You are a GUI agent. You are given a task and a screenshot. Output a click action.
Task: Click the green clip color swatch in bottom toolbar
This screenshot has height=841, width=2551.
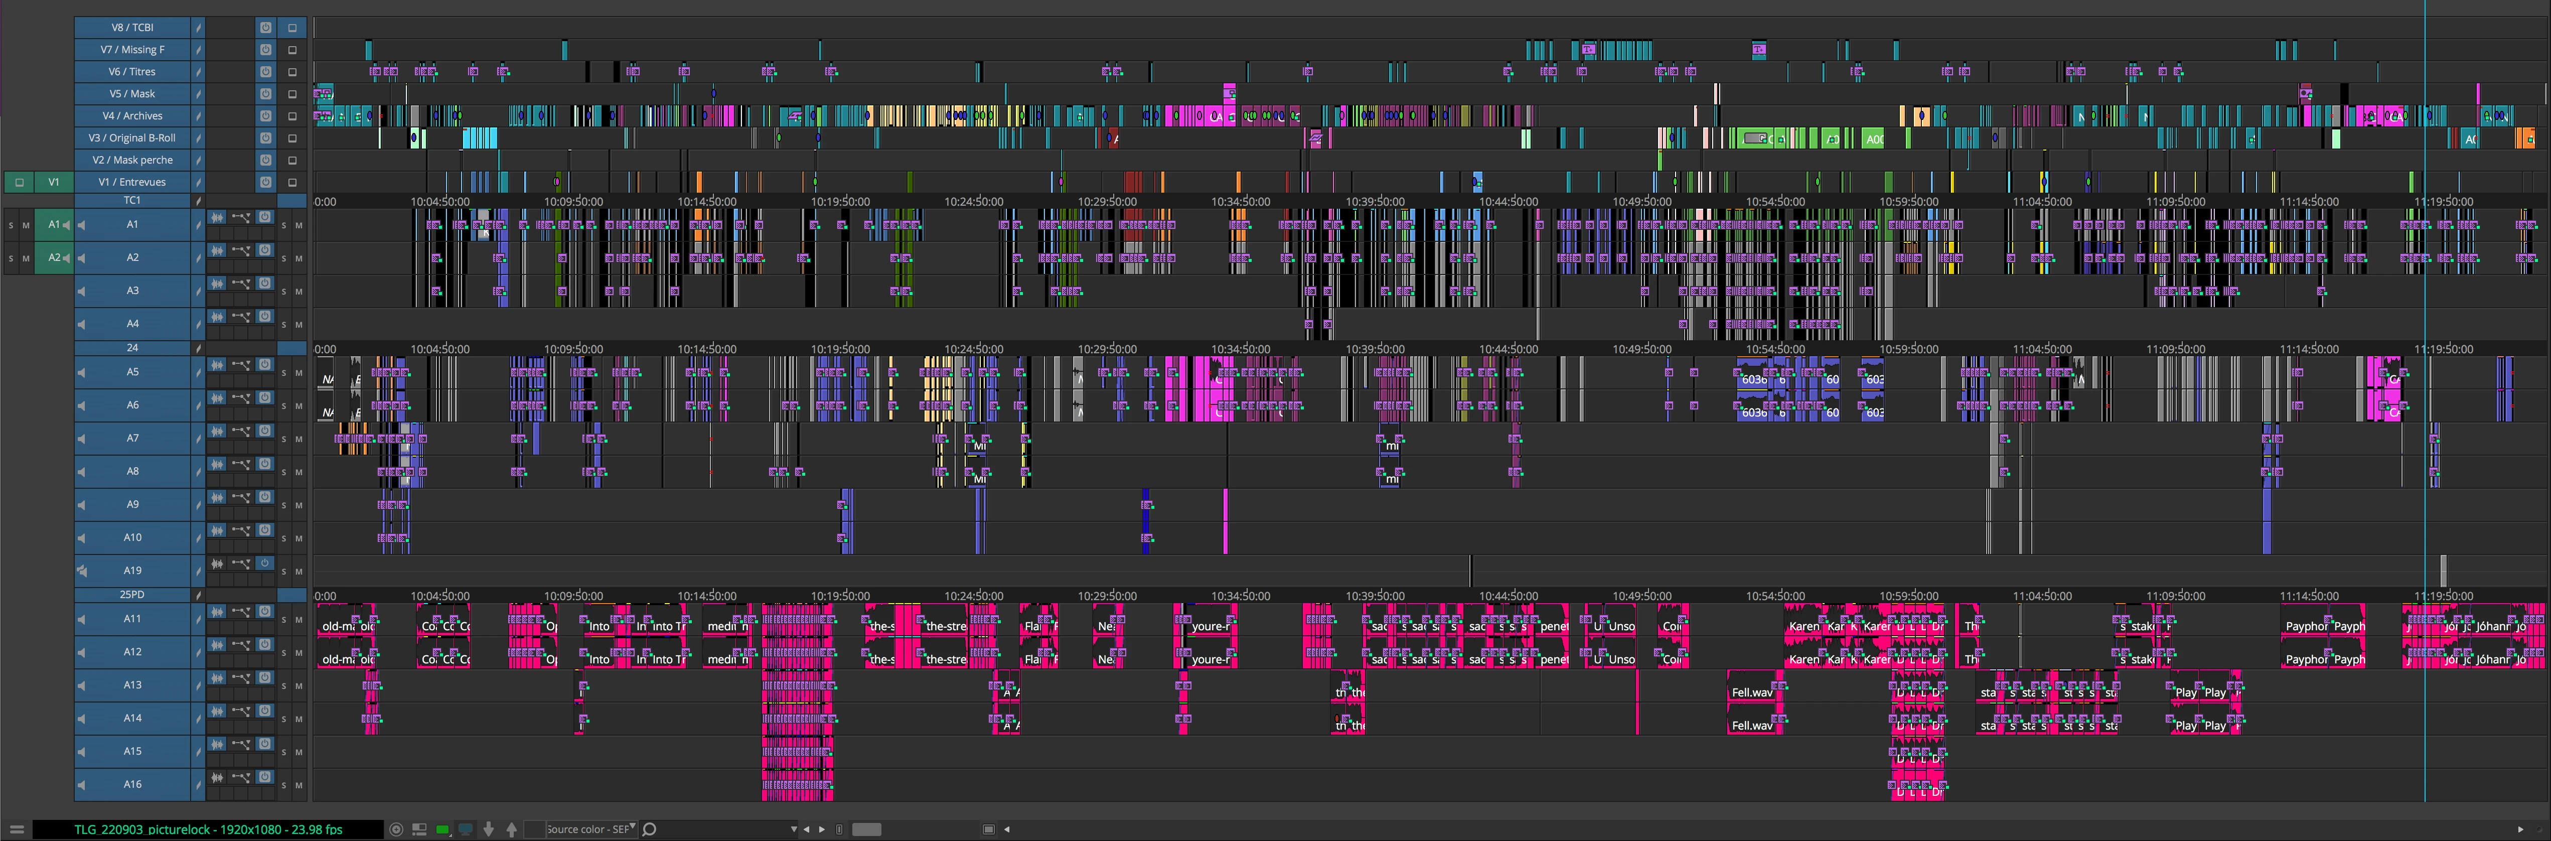442,829
